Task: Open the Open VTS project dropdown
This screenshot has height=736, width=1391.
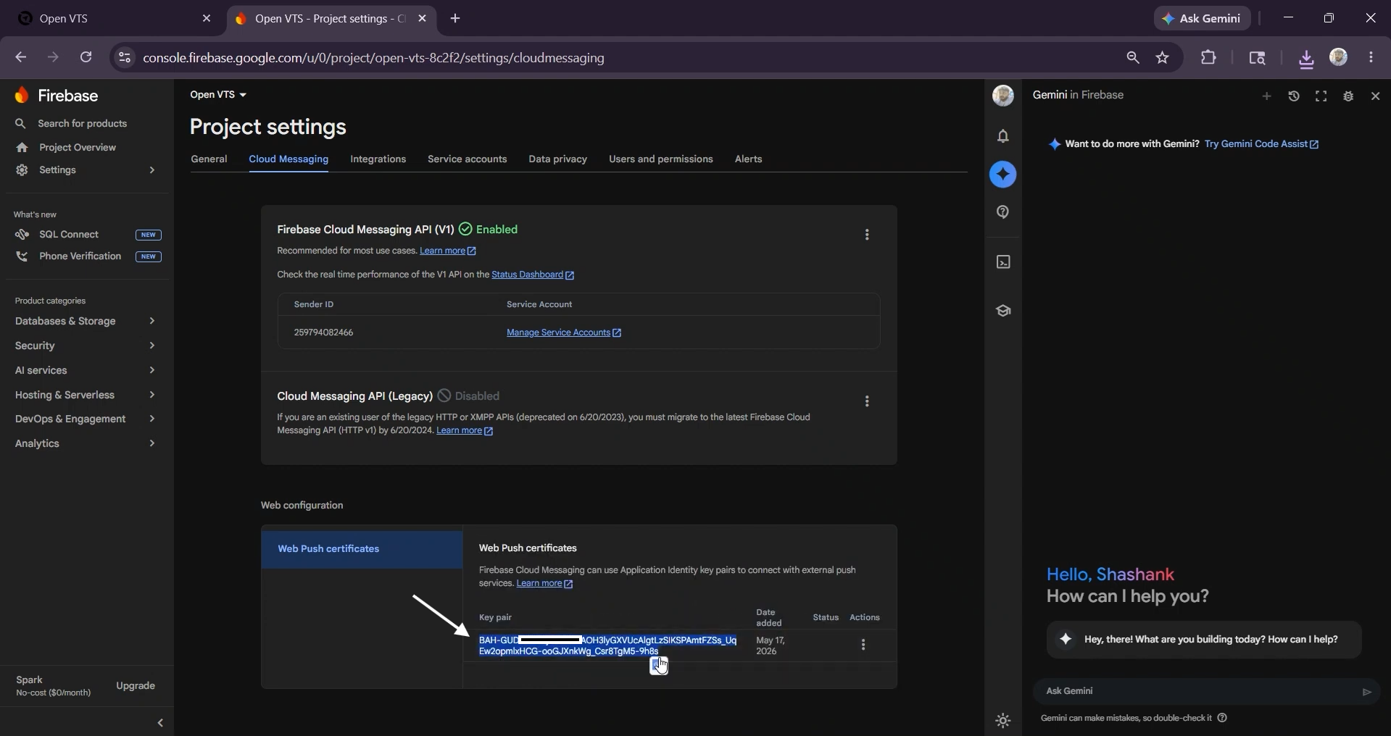Action: (x=218, y=95)
